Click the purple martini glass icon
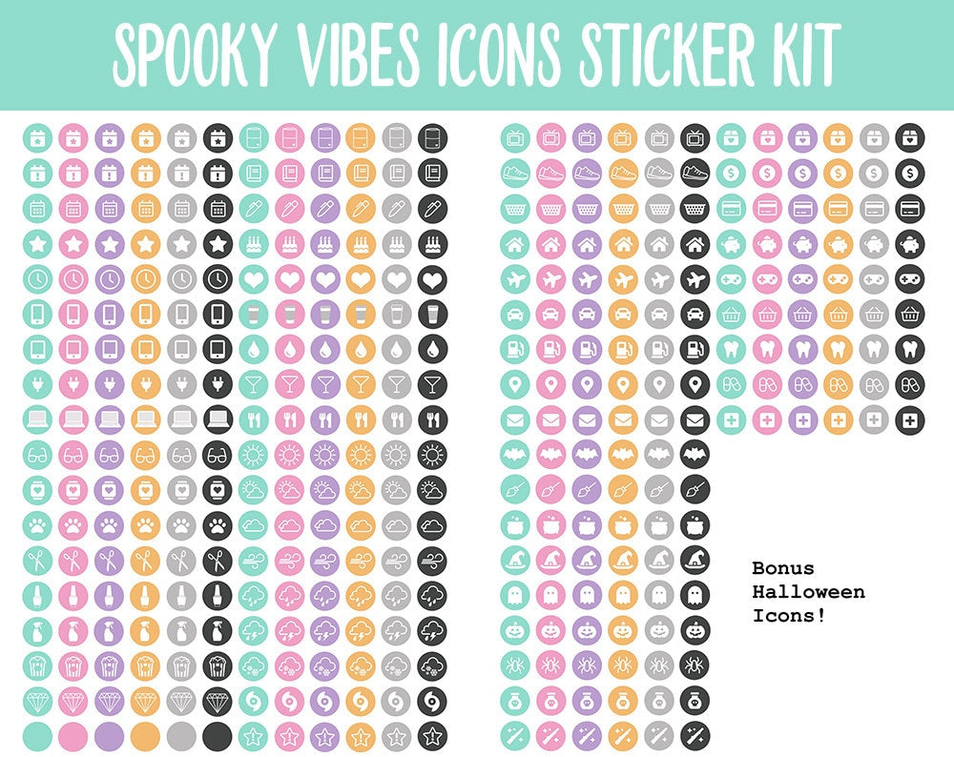 [325, 384]
